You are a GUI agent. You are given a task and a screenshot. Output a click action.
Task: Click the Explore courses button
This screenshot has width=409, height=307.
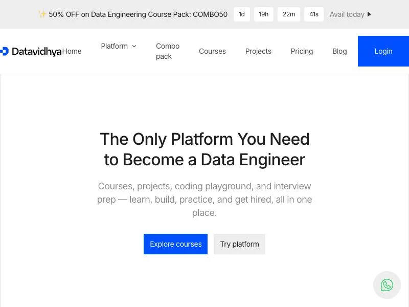tap(175, 244)
